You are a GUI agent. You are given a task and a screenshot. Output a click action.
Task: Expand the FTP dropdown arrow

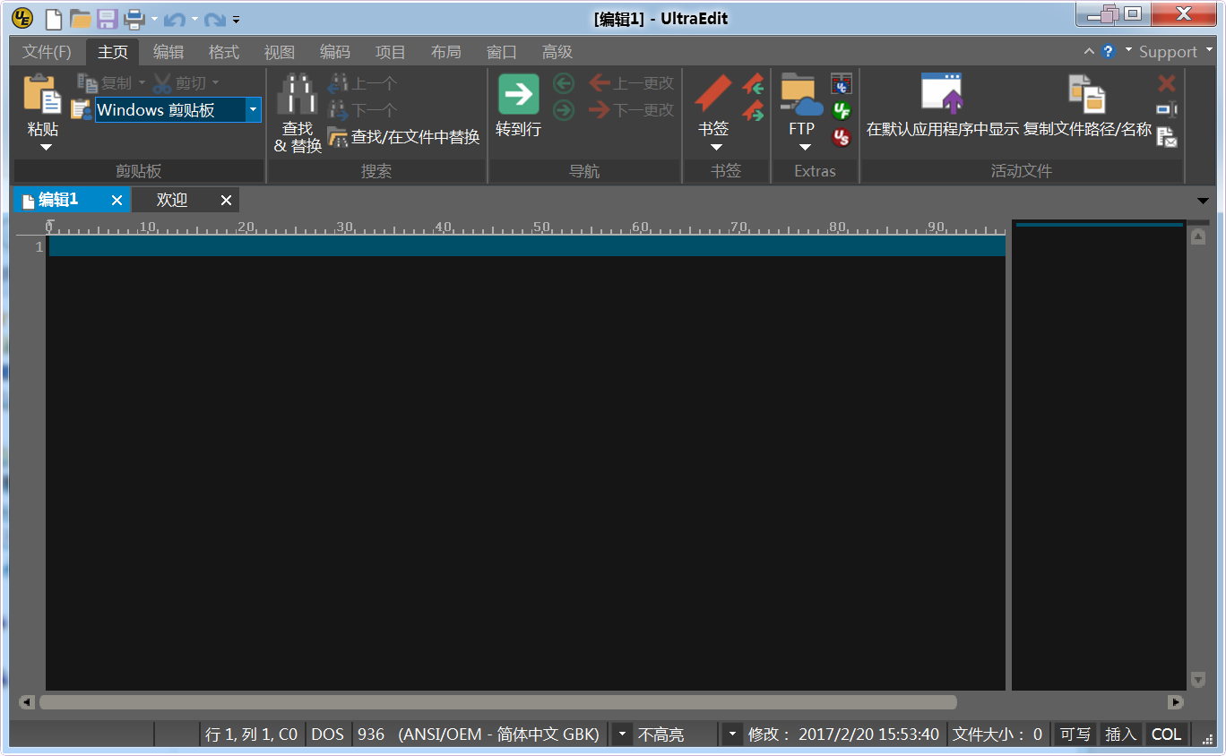click(805, 147)
